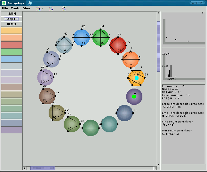Image resolution: width=207 pixels, height=172 pixels.
Task: Choose the light blue swatch in sidebar
Action: [12, 59]
